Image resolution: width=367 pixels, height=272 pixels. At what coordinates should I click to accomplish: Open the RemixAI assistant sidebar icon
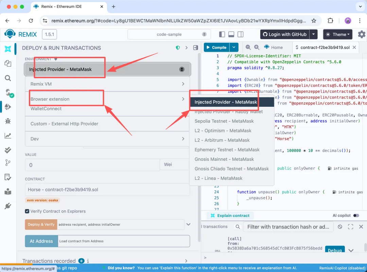8,49
